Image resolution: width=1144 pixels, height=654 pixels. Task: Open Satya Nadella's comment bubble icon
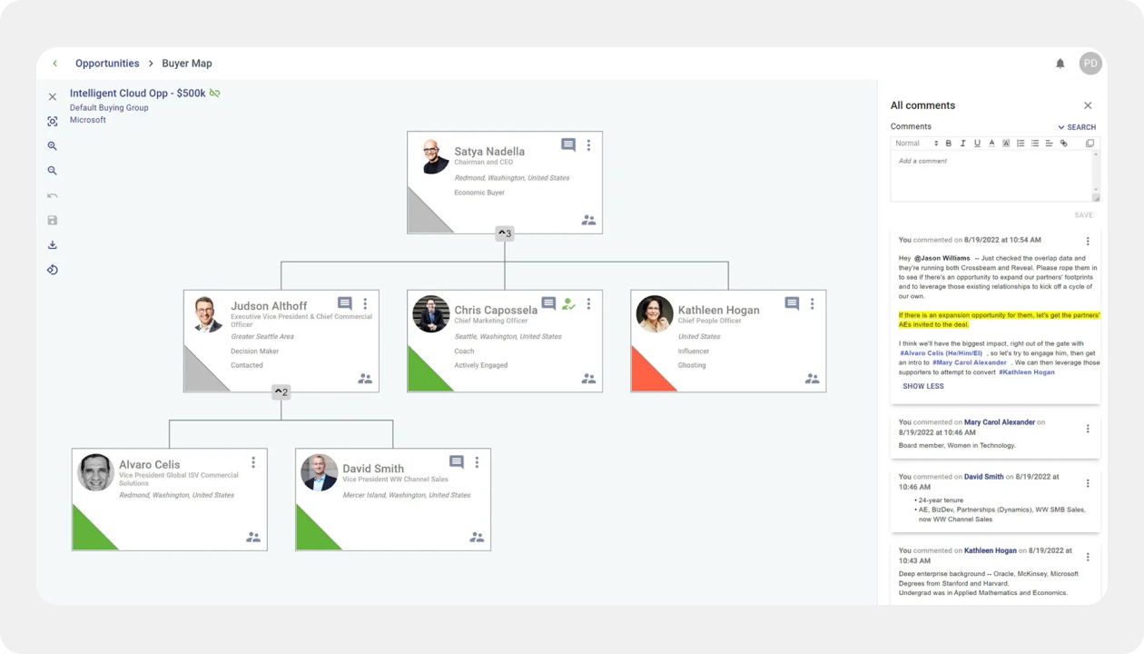pos(568,145)
